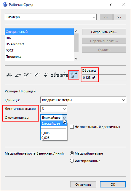
Task: Click the profile list scroll down arrow
Action: tap(76, 59)
